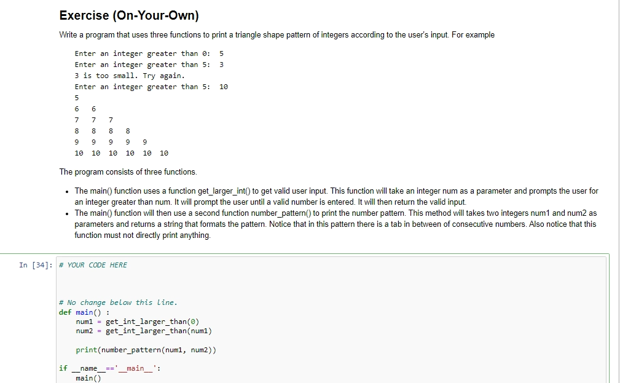Click the 'Enter an integer greater than 5:  10' line
The image size is (620, 383).
[x=151, y=87]
